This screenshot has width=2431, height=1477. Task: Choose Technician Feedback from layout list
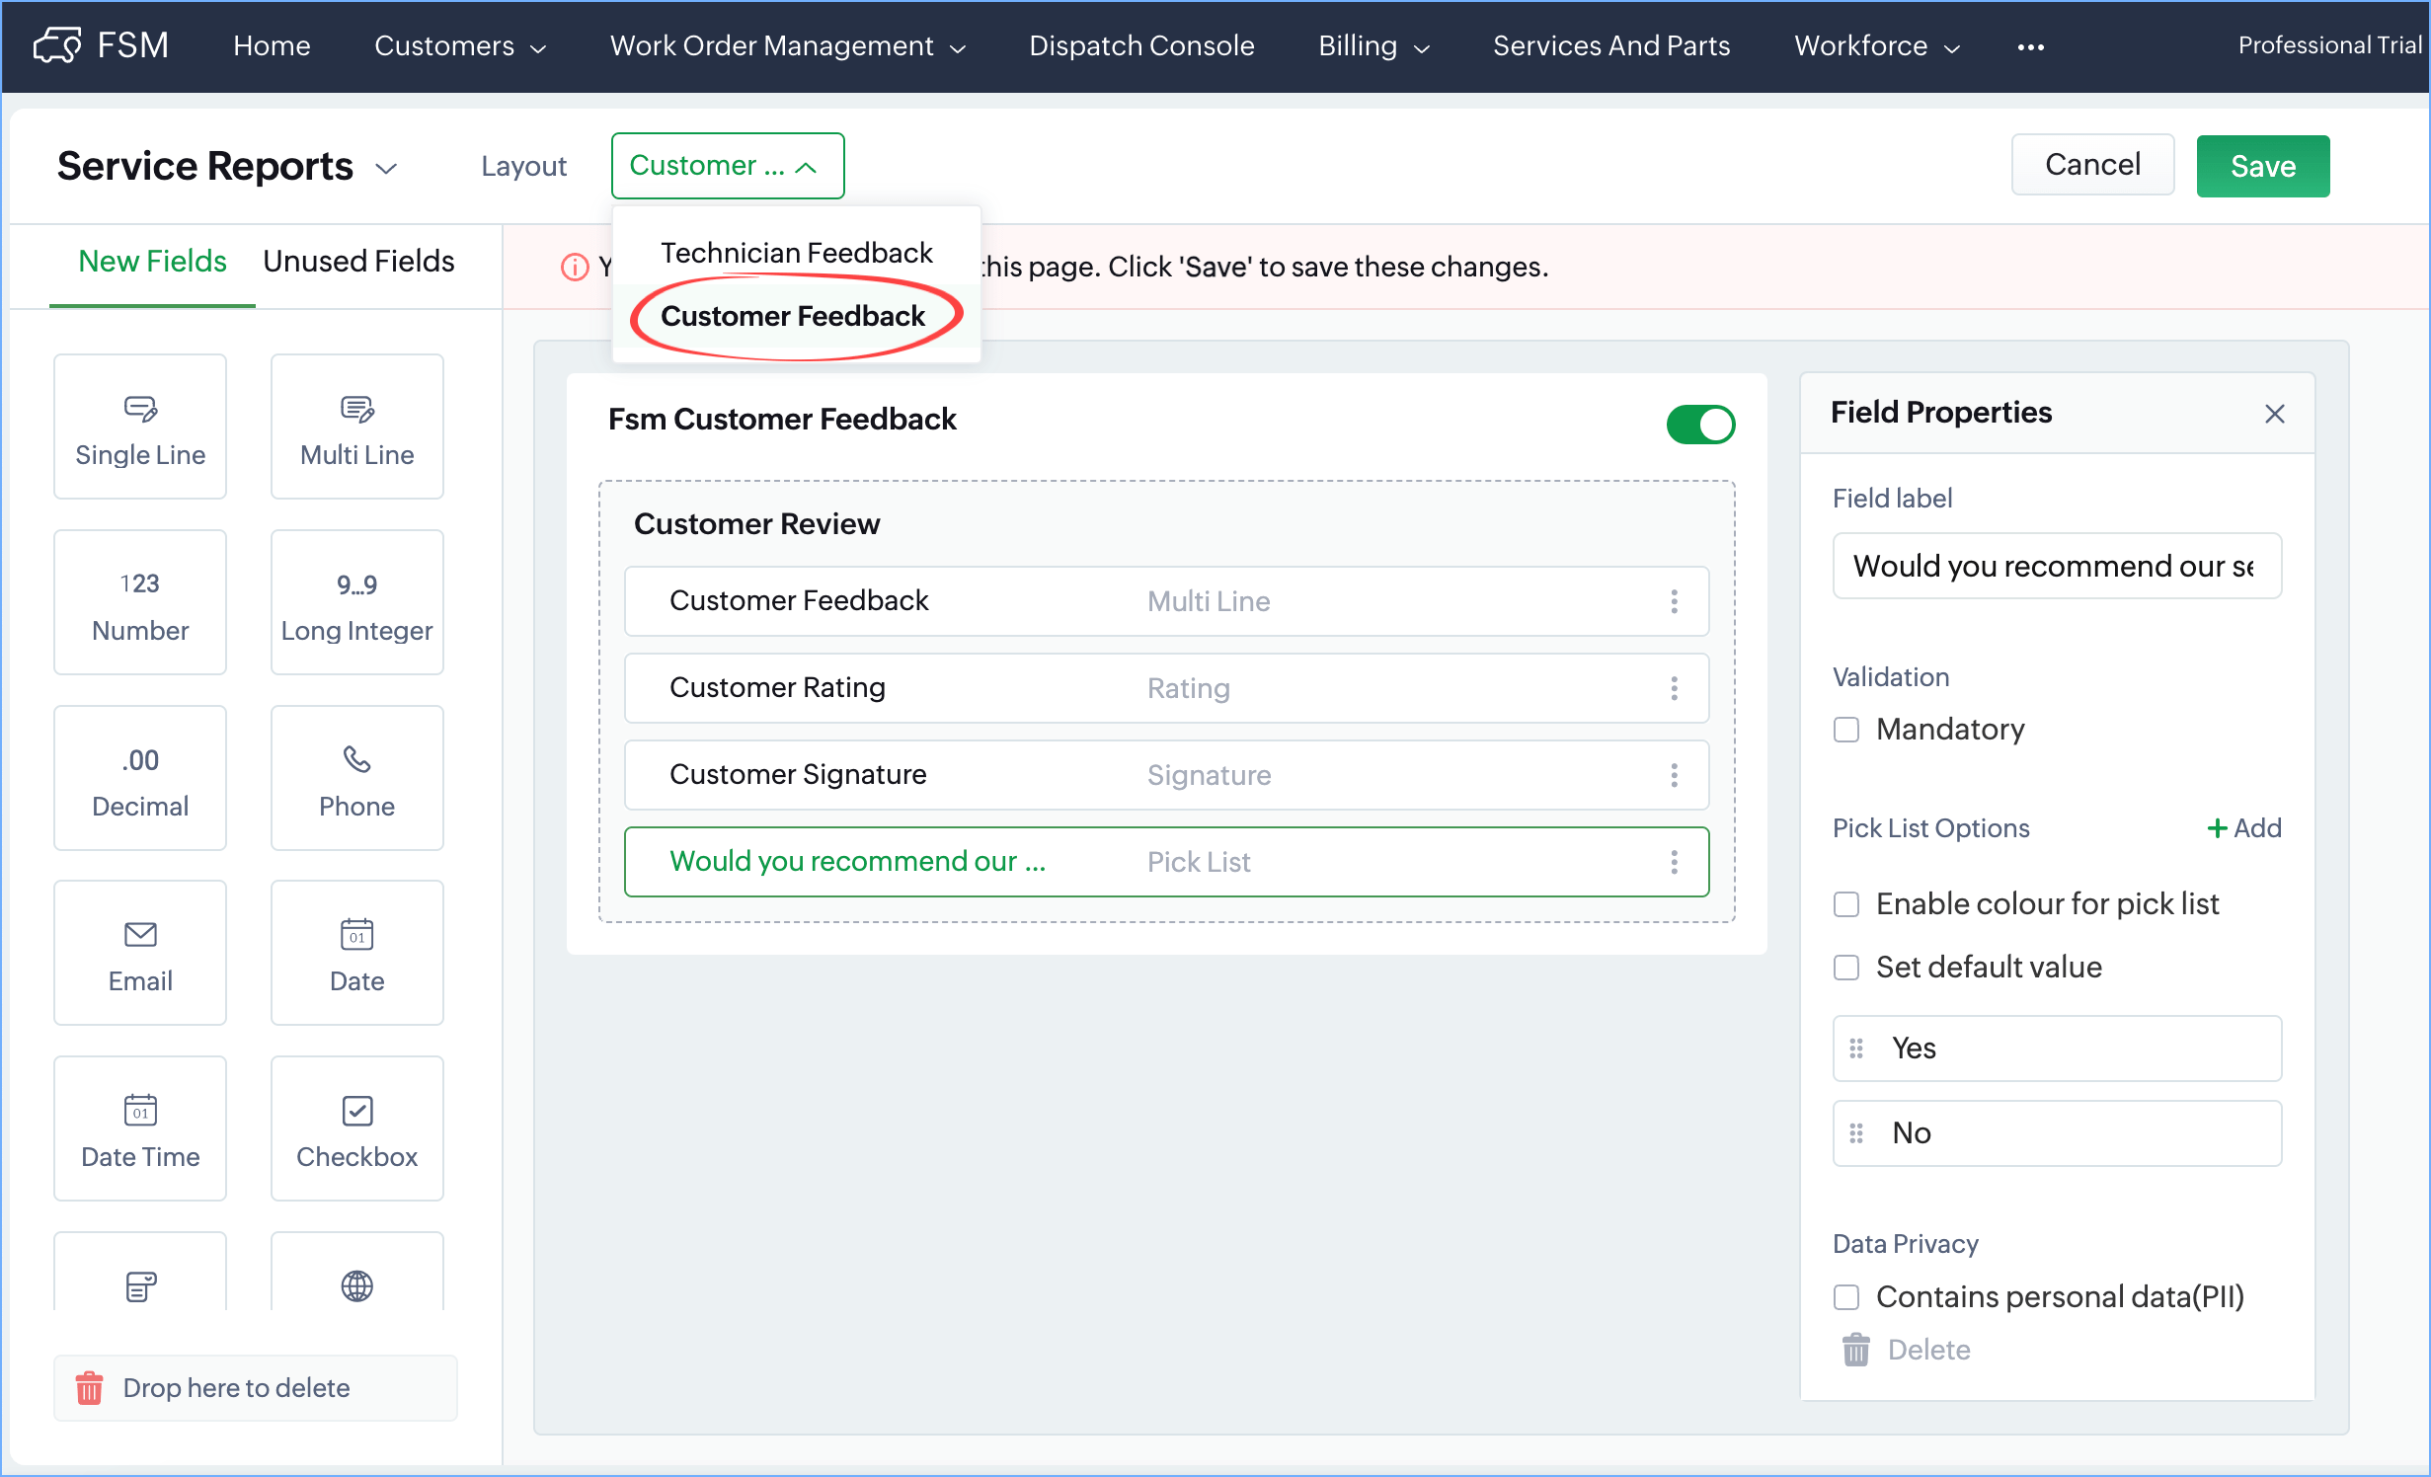[x=796, y=253]
